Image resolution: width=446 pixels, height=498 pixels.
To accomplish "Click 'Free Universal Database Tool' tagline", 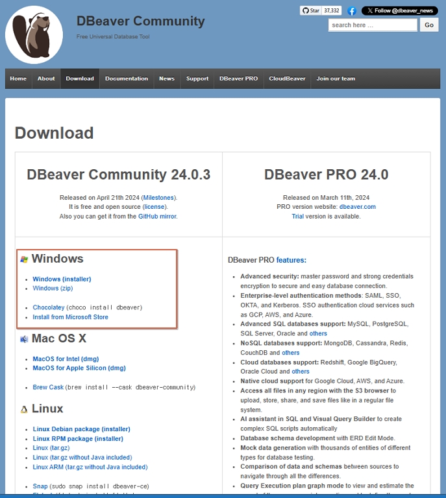I will coord(113,36).
